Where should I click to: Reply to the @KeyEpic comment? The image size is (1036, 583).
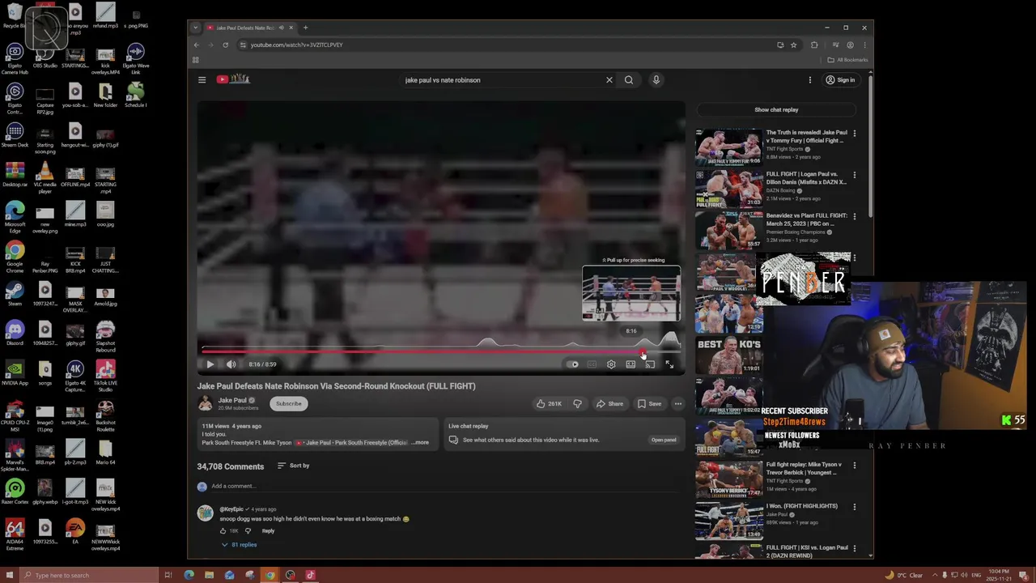click(x=268, y=531)
